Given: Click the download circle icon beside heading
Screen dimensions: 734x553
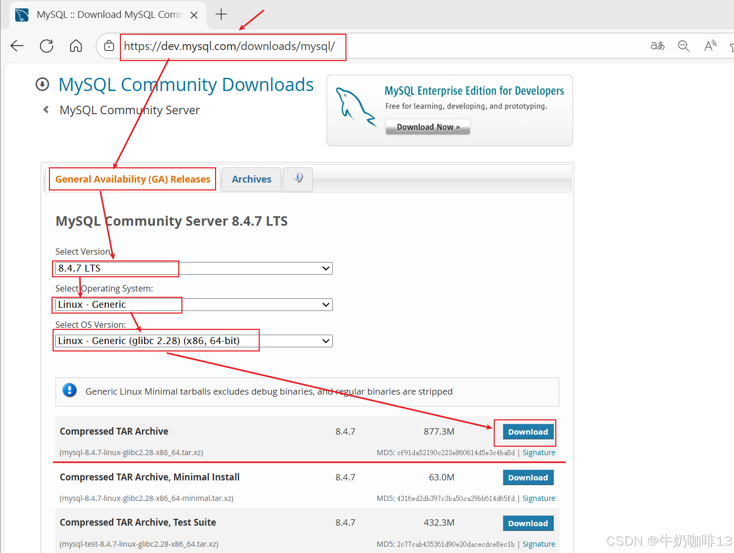Looking at the screenshot, I should [42, 84].
